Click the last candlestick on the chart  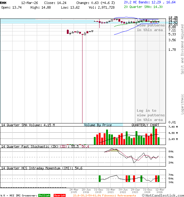158,22
